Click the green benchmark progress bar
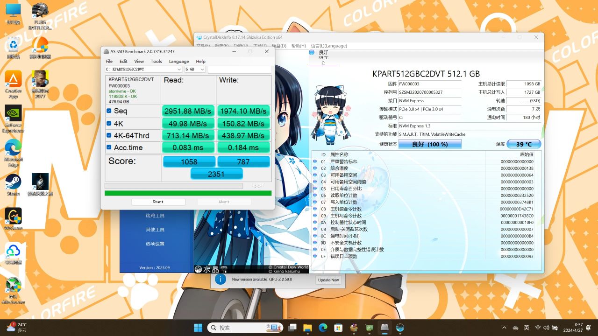The width and height of the screenshot is (598, 336). point(188,193)
